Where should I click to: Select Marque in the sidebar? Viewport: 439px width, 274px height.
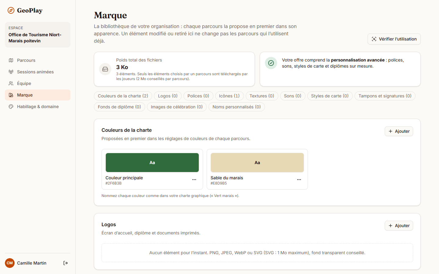click(x=37, y=95)
